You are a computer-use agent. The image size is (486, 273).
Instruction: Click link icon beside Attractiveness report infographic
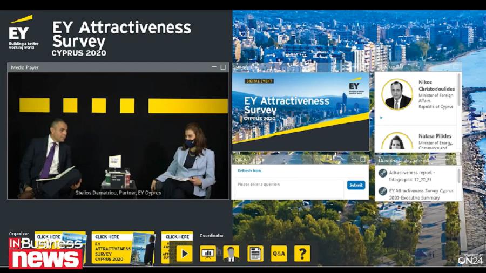[383, 174]
